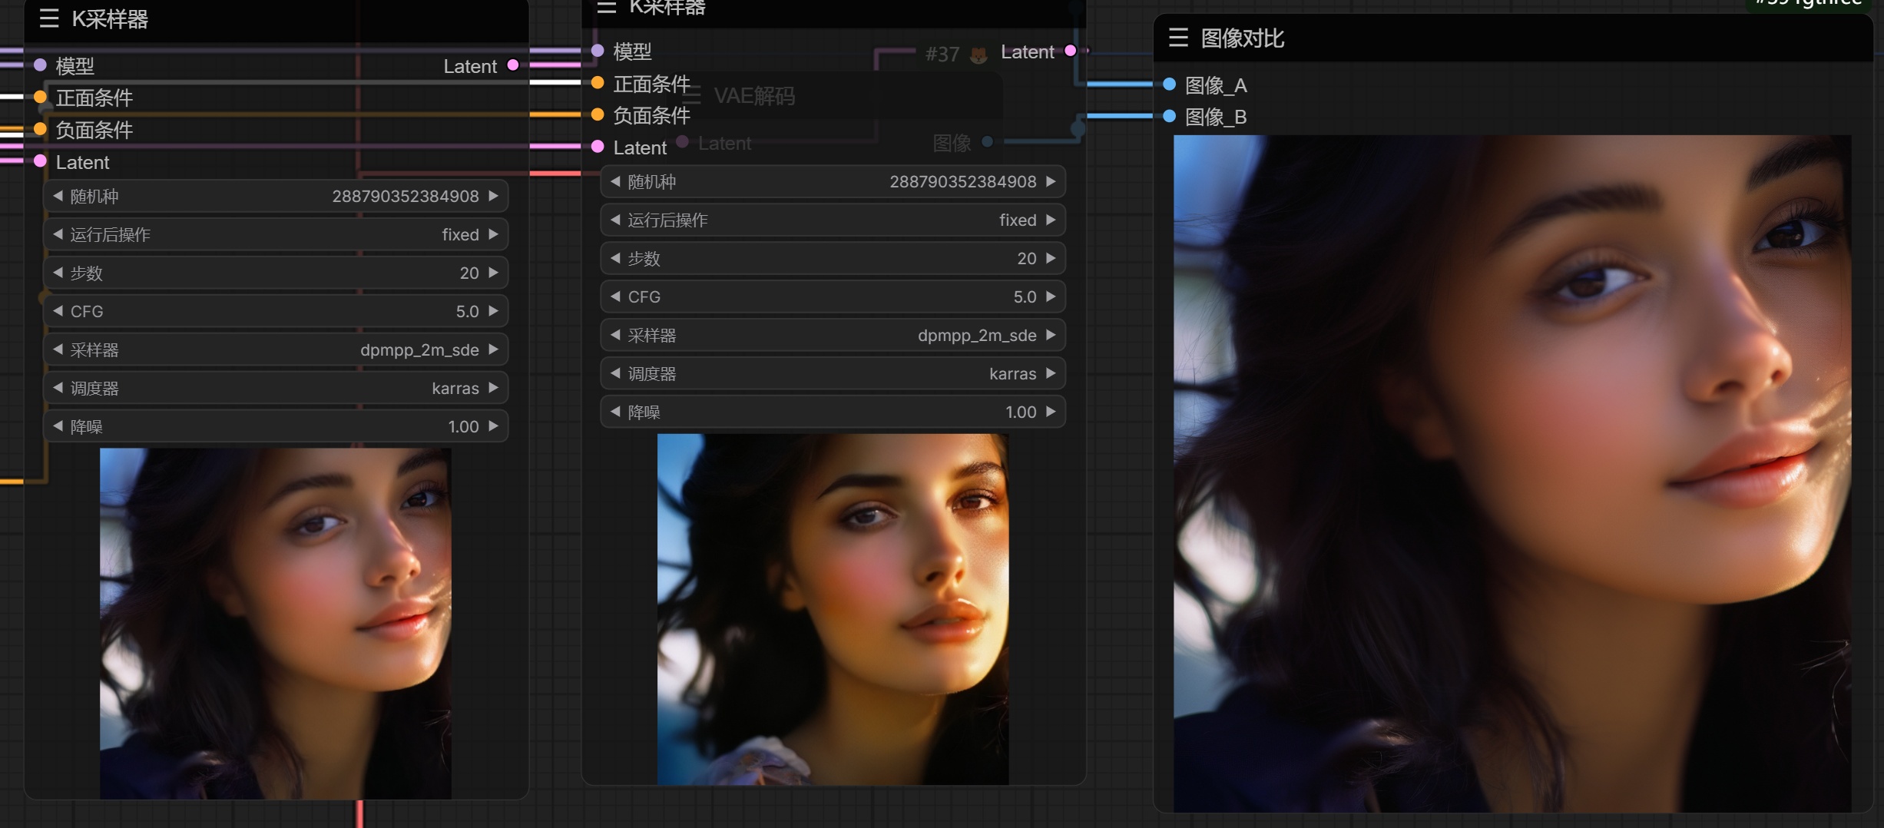Open 调度器 karras dropdown on middle K采样器

pos(833,373)
